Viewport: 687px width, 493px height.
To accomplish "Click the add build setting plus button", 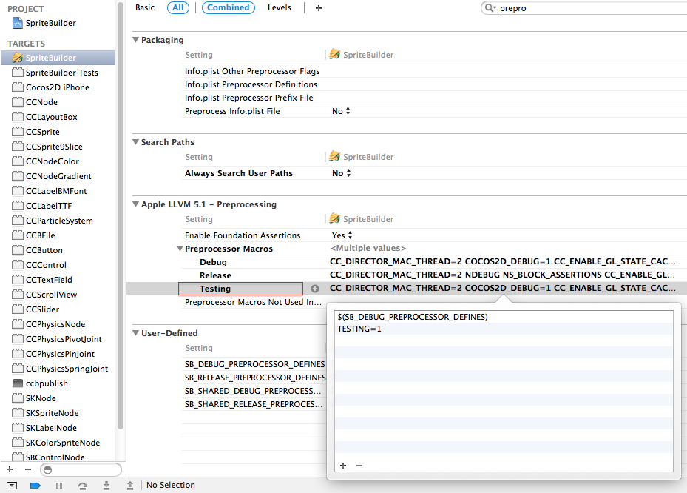I will pos(319,8).
